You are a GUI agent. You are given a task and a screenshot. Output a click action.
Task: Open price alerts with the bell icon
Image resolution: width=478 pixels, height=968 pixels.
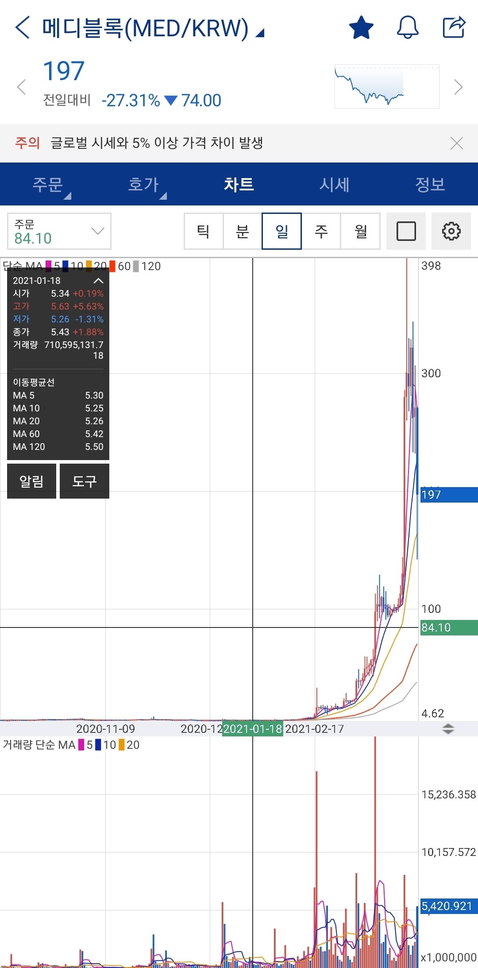pos(407,27)
